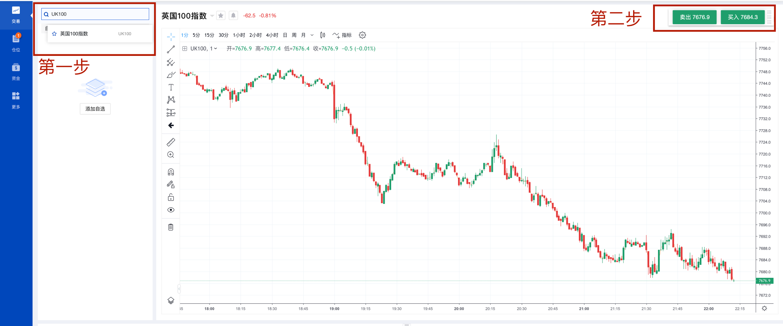Click the 买入 7684.3 buy button
The width and height of the screenshot is (783, 326).
tap(742, 17)
